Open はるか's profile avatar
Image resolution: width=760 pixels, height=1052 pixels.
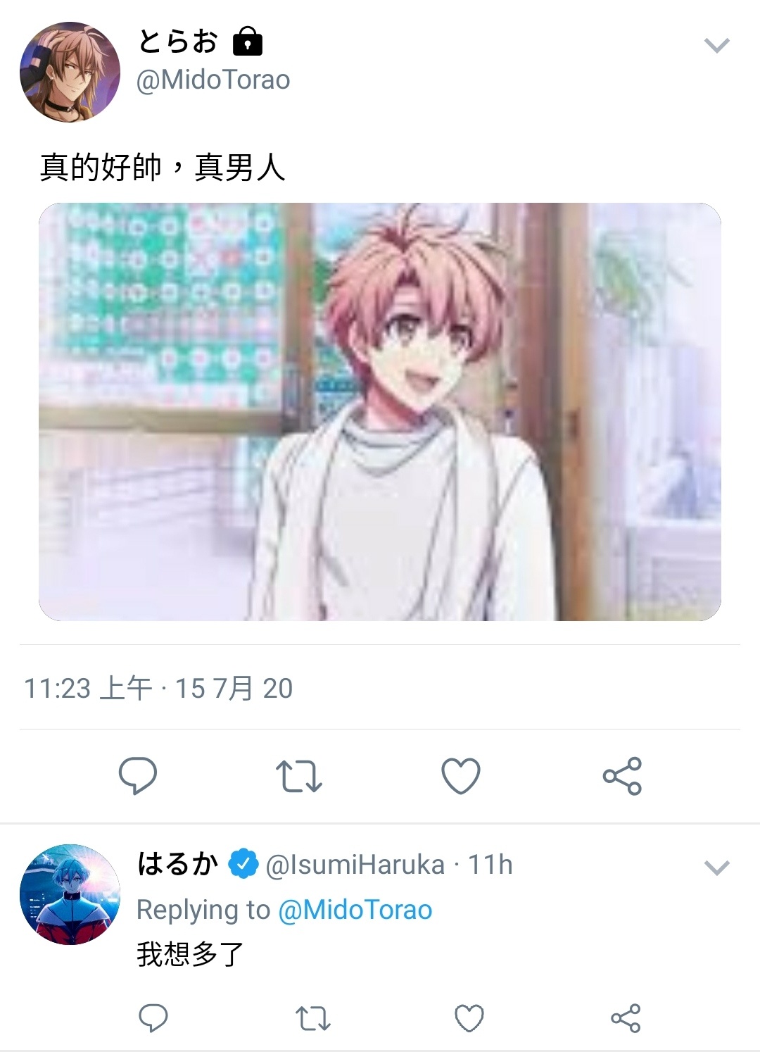[70, 894]
